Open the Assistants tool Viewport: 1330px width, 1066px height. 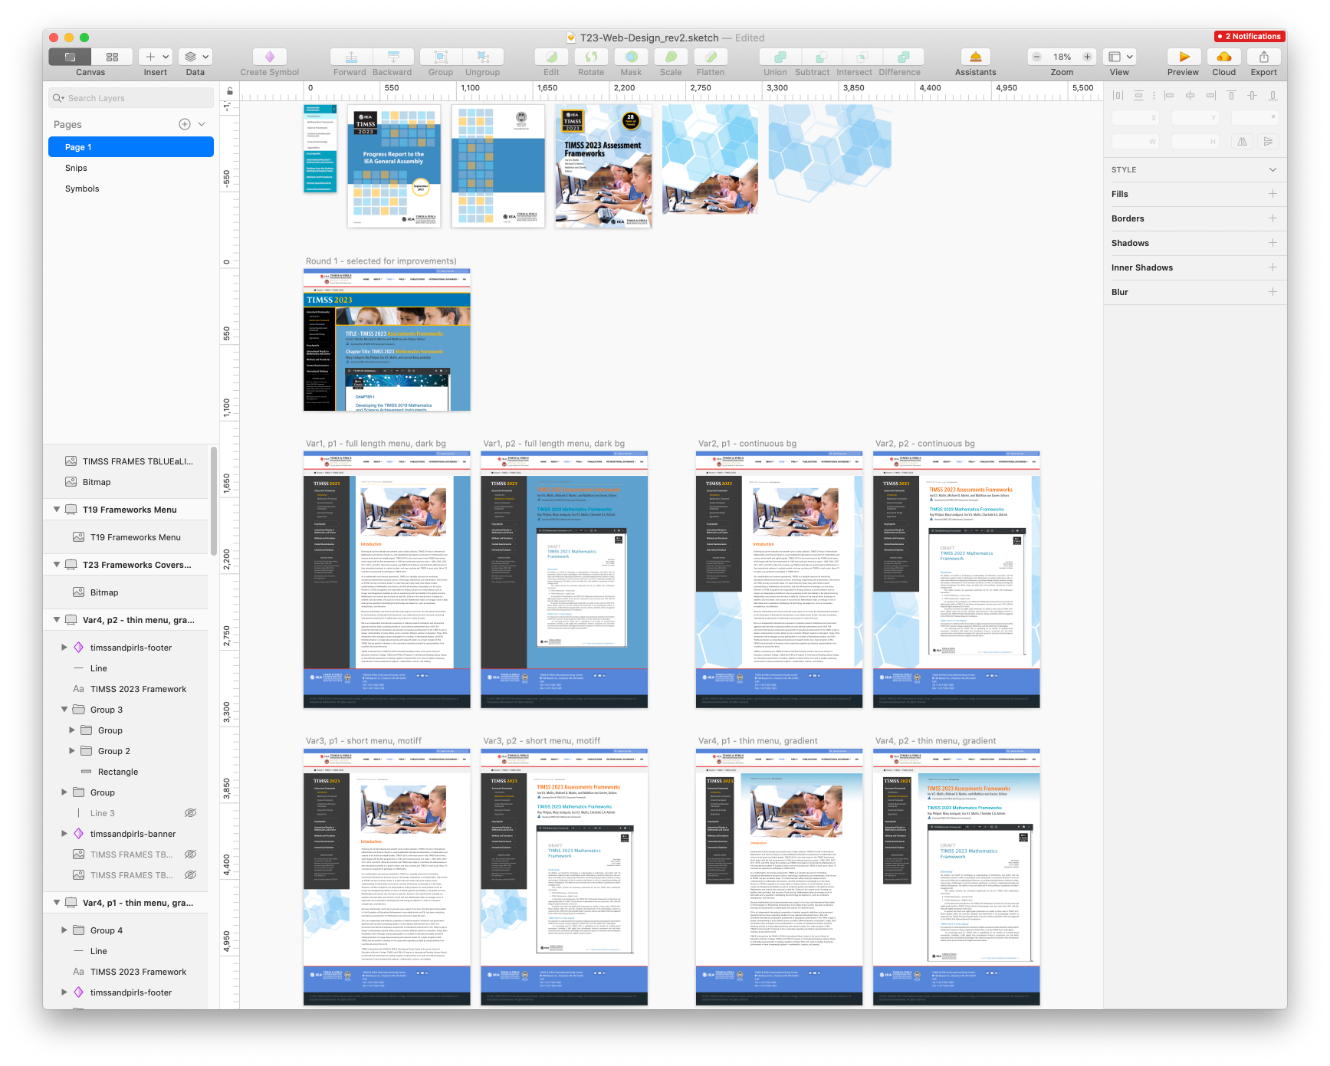tap(976, 57)
